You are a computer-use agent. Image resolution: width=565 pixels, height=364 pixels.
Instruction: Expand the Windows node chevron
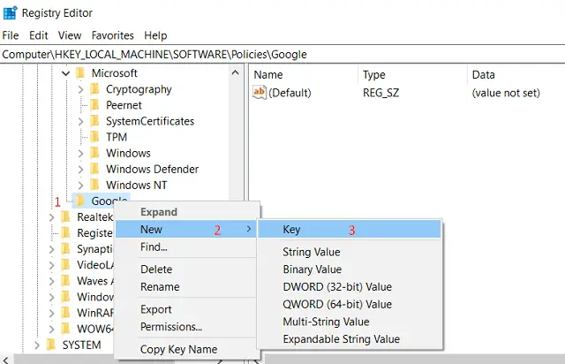point(80,154)
